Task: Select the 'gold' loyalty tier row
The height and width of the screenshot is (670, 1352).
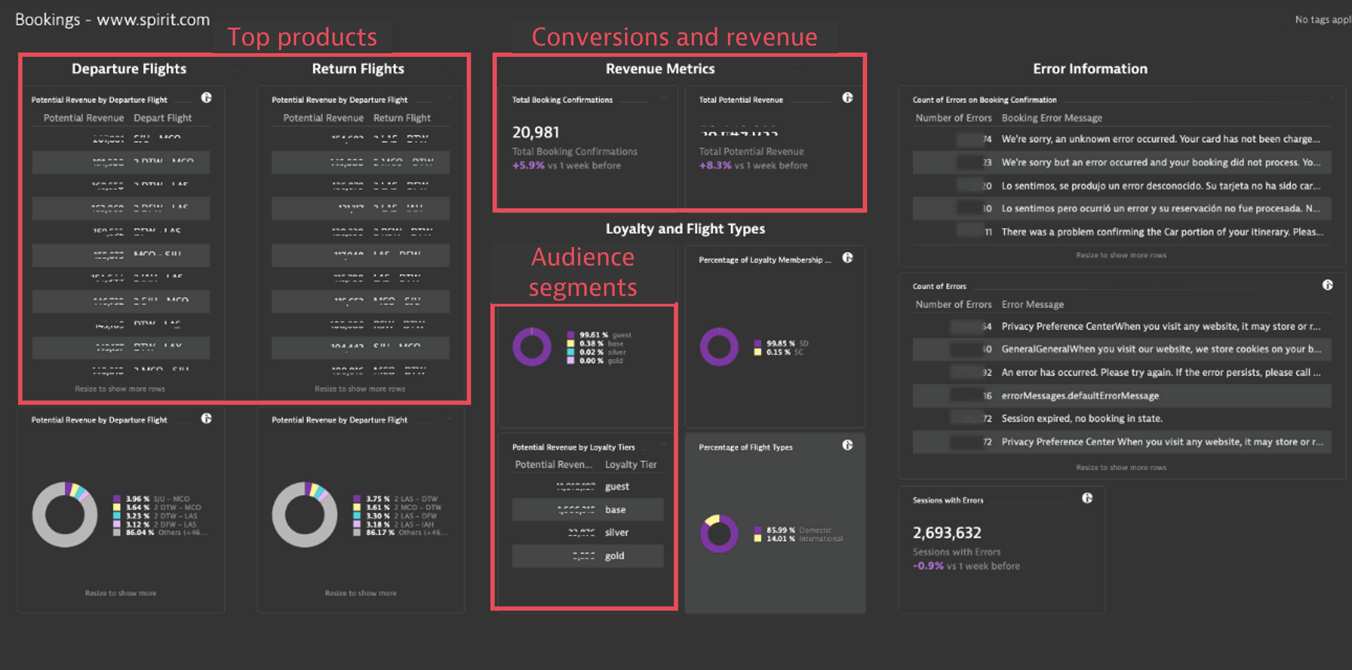Action: click(588, 556)
